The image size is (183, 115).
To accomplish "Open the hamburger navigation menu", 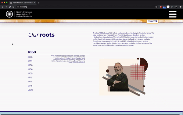I will click(173, 14).
